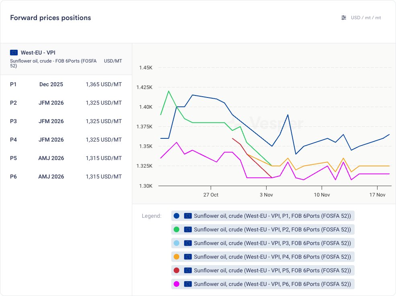Click the EU flag in P6 legend entry

click(x=187, y=284)
